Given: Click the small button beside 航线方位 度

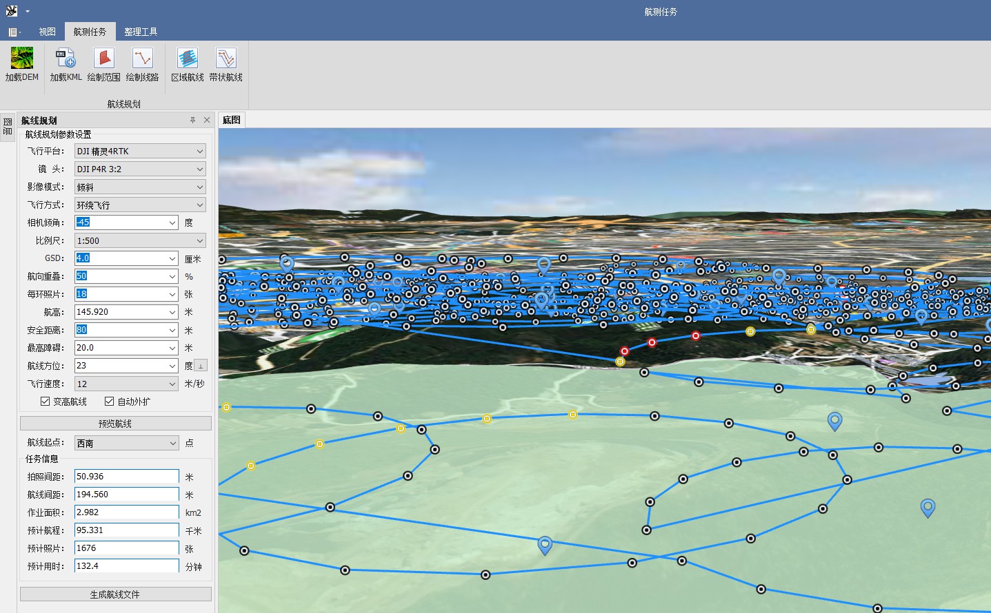Looking at the screenshot, I should coord(201,366).
